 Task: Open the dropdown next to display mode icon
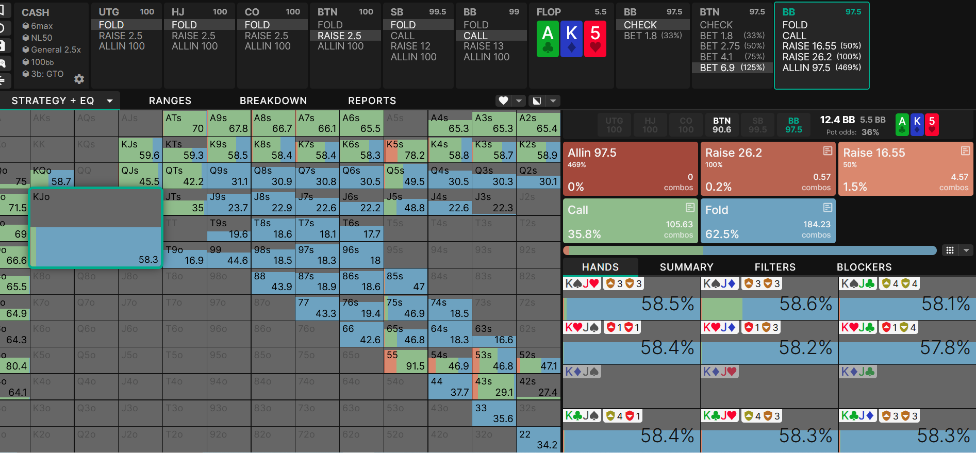click(x=553, y=100)
